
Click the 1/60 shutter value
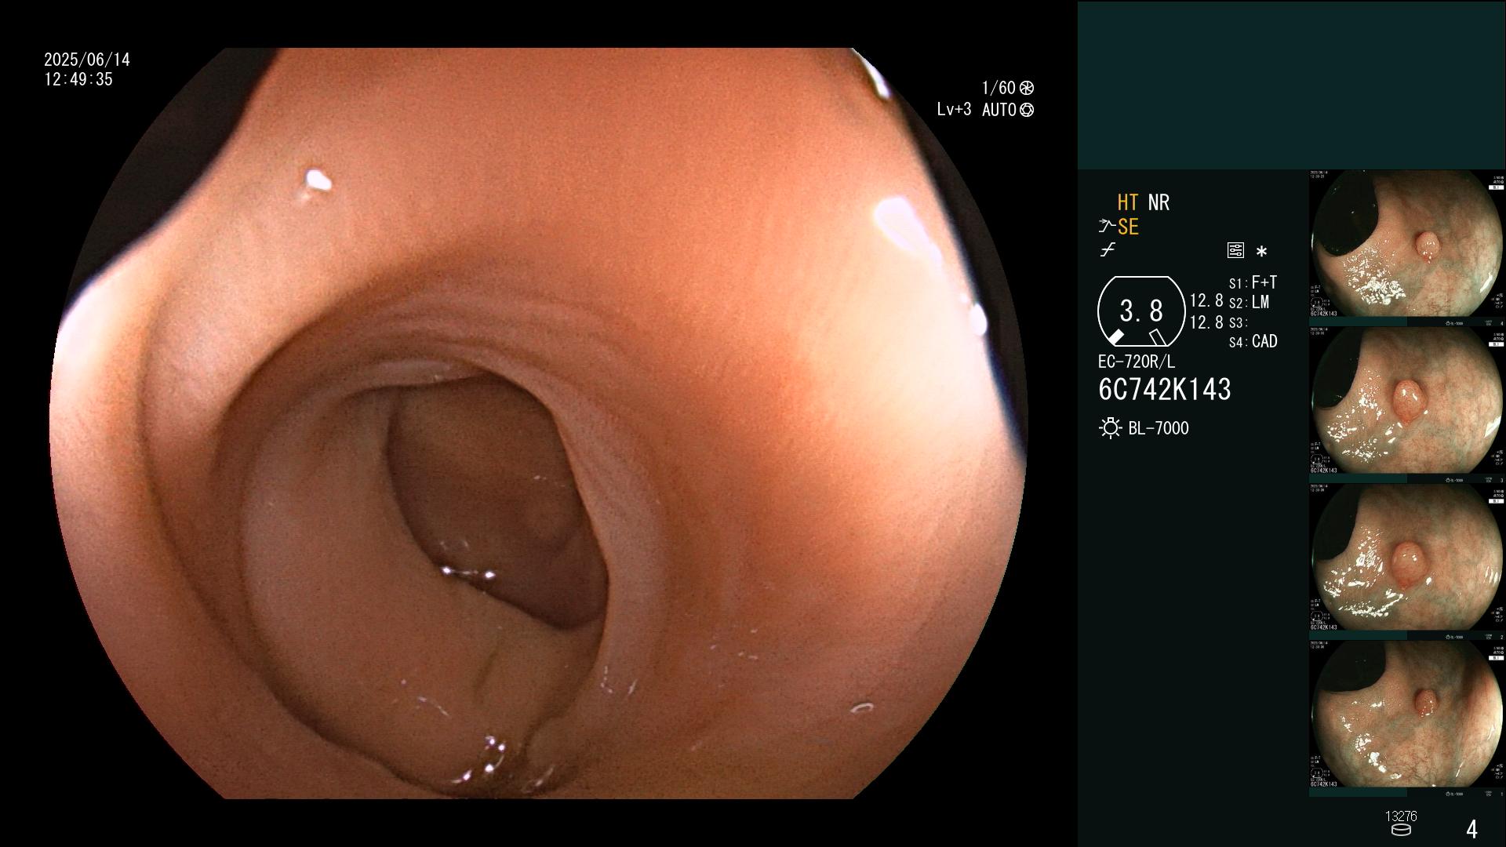coord(999,88)
